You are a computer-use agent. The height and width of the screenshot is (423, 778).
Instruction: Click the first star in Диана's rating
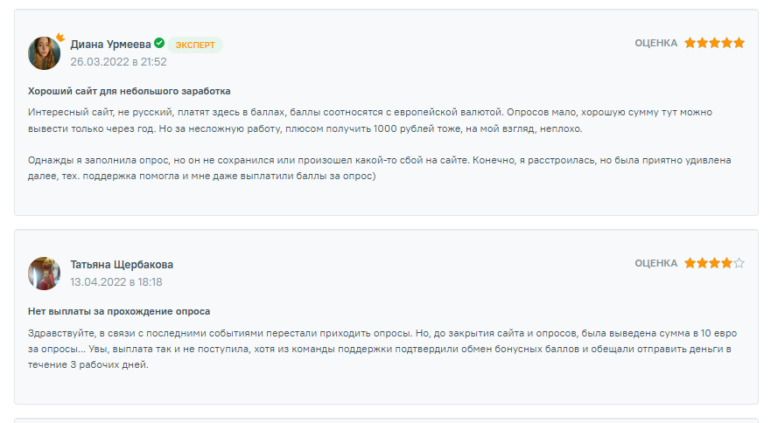pos(690,43)
